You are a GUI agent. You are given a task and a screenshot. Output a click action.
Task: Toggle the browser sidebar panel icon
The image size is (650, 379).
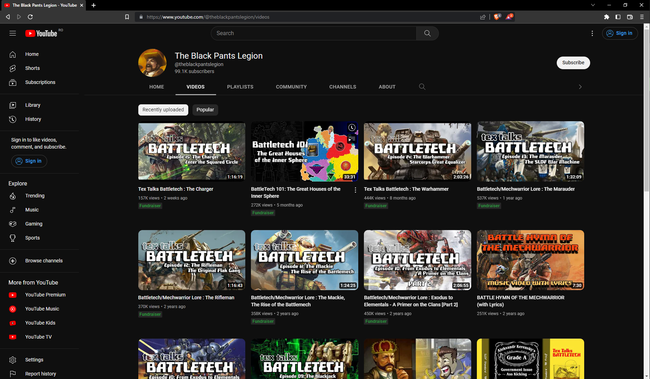point(618,17)
